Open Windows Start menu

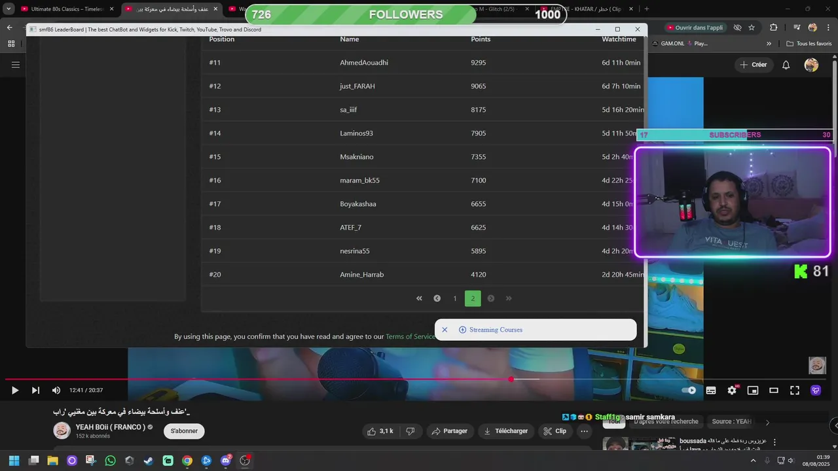click(14, 461)
